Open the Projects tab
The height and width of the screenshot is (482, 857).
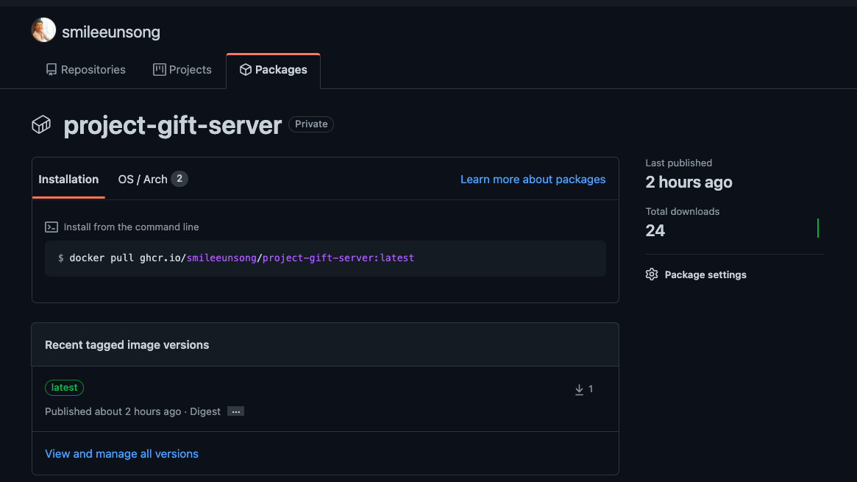tap(182, 70)
